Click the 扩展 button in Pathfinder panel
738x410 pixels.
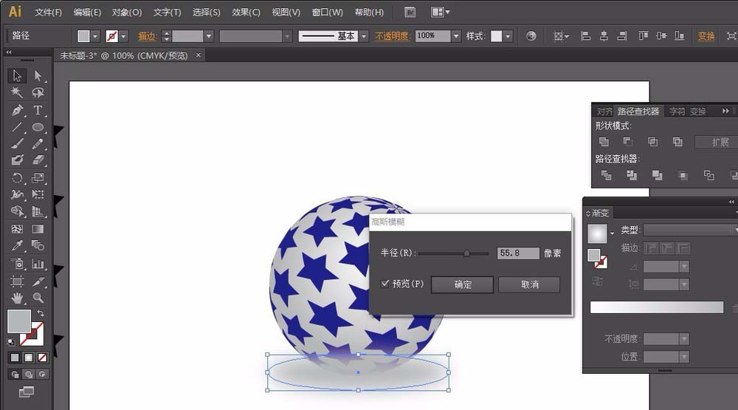click(x=720, y=142)
